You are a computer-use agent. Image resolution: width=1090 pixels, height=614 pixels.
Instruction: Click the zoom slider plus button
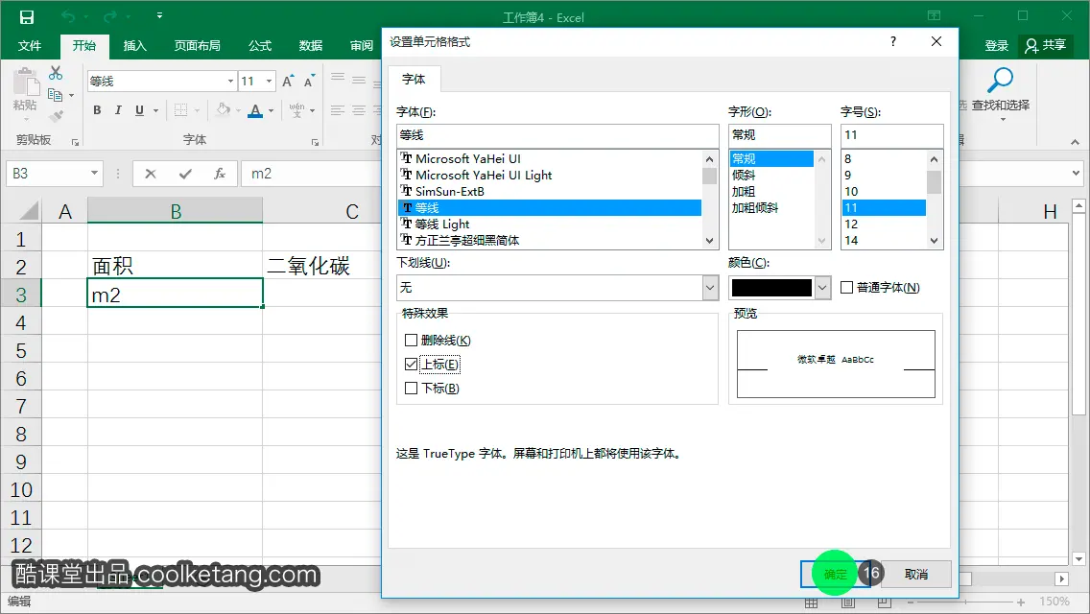pyautogui.click(x=1021, y=602)
